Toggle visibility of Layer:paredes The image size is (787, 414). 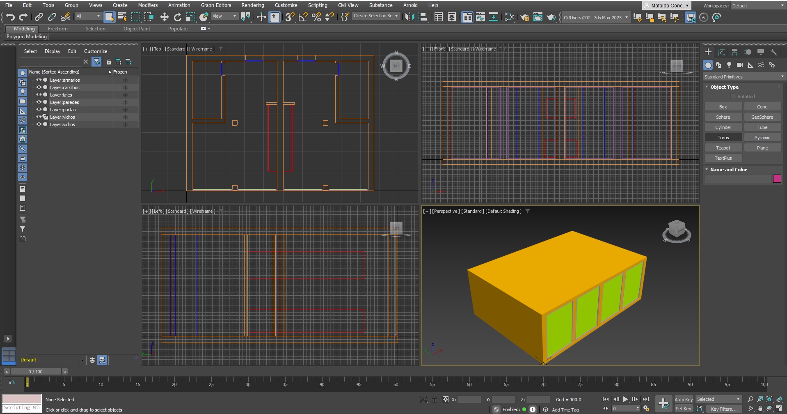(39, 102)
